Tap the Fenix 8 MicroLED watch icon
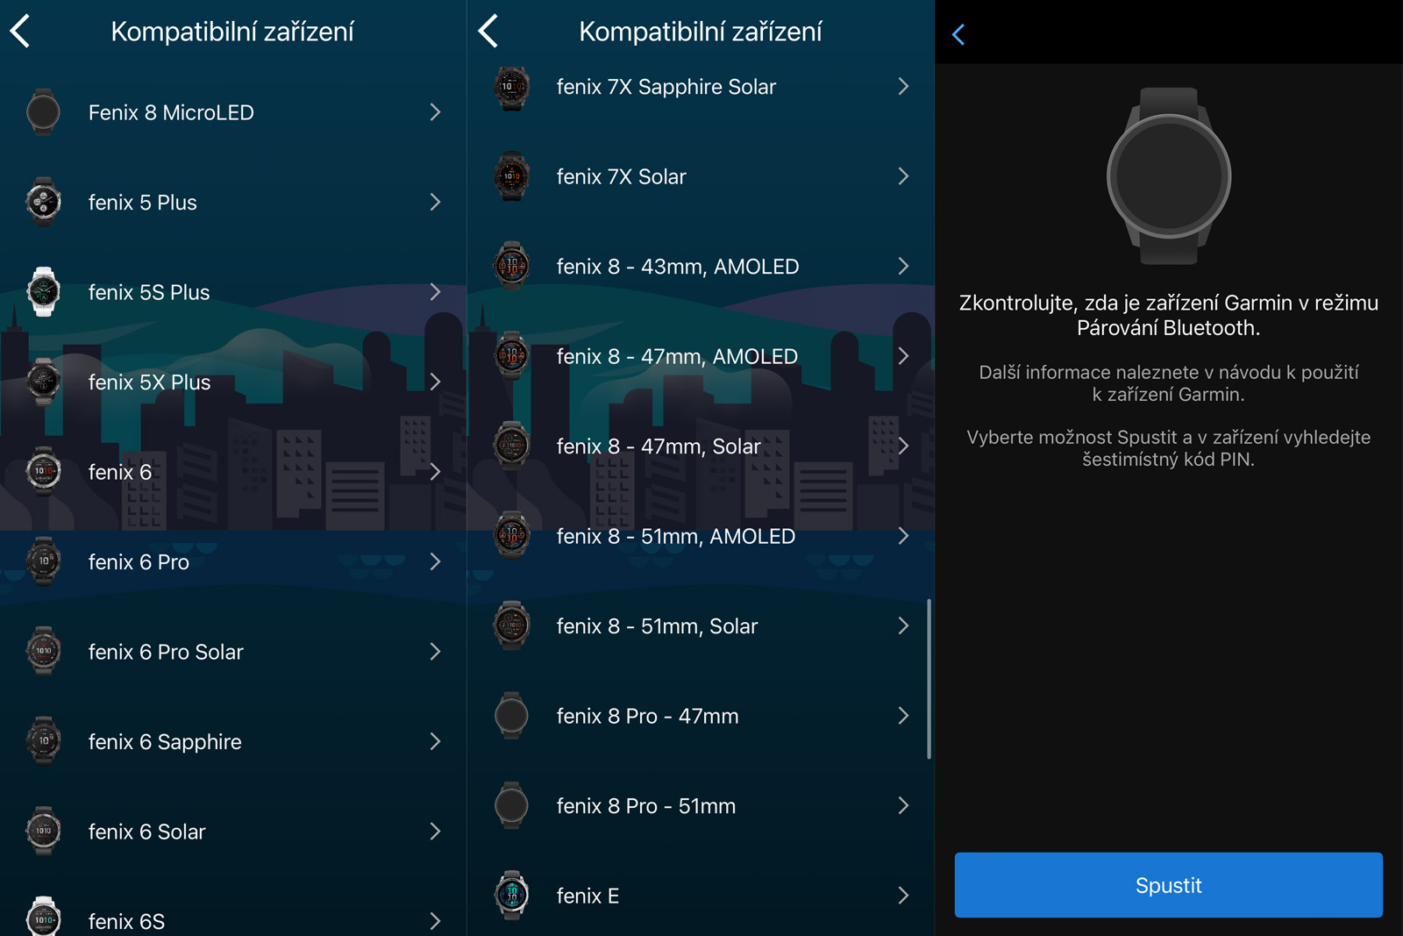This screenshot has width=1403, height=936. tap(43, 112)
